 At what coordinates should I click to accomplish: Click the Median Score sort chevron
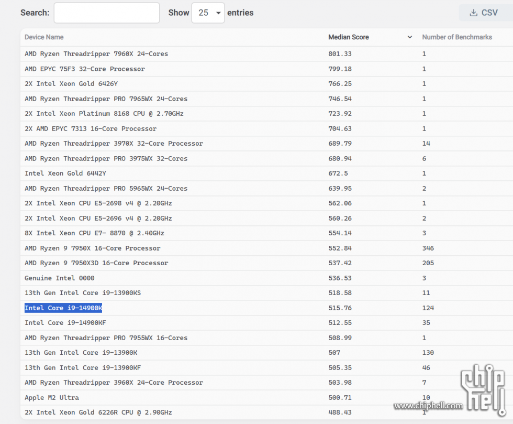click(x=409, y=37)
